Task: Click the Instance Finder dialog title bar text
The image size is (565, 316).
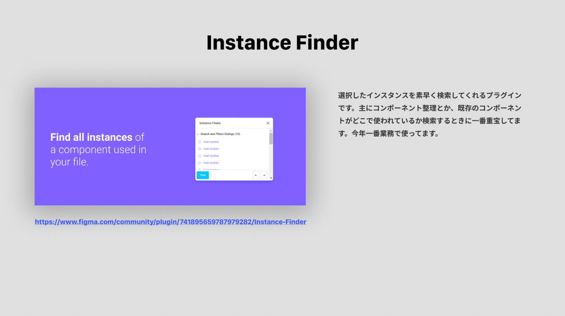Action: click(x=210, y=123)
